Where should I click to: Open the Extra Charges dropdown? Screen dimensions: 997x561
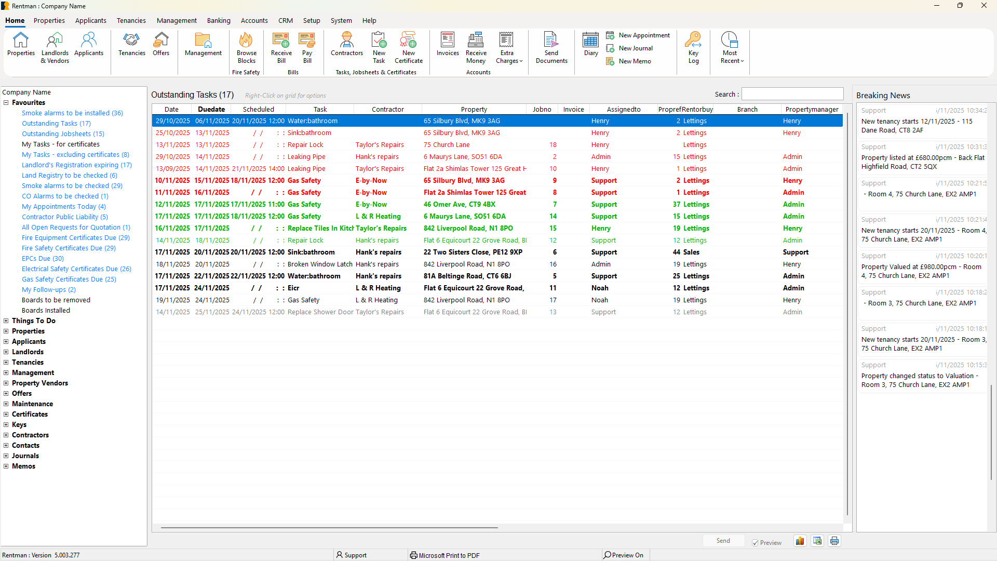tap(508, 47)
